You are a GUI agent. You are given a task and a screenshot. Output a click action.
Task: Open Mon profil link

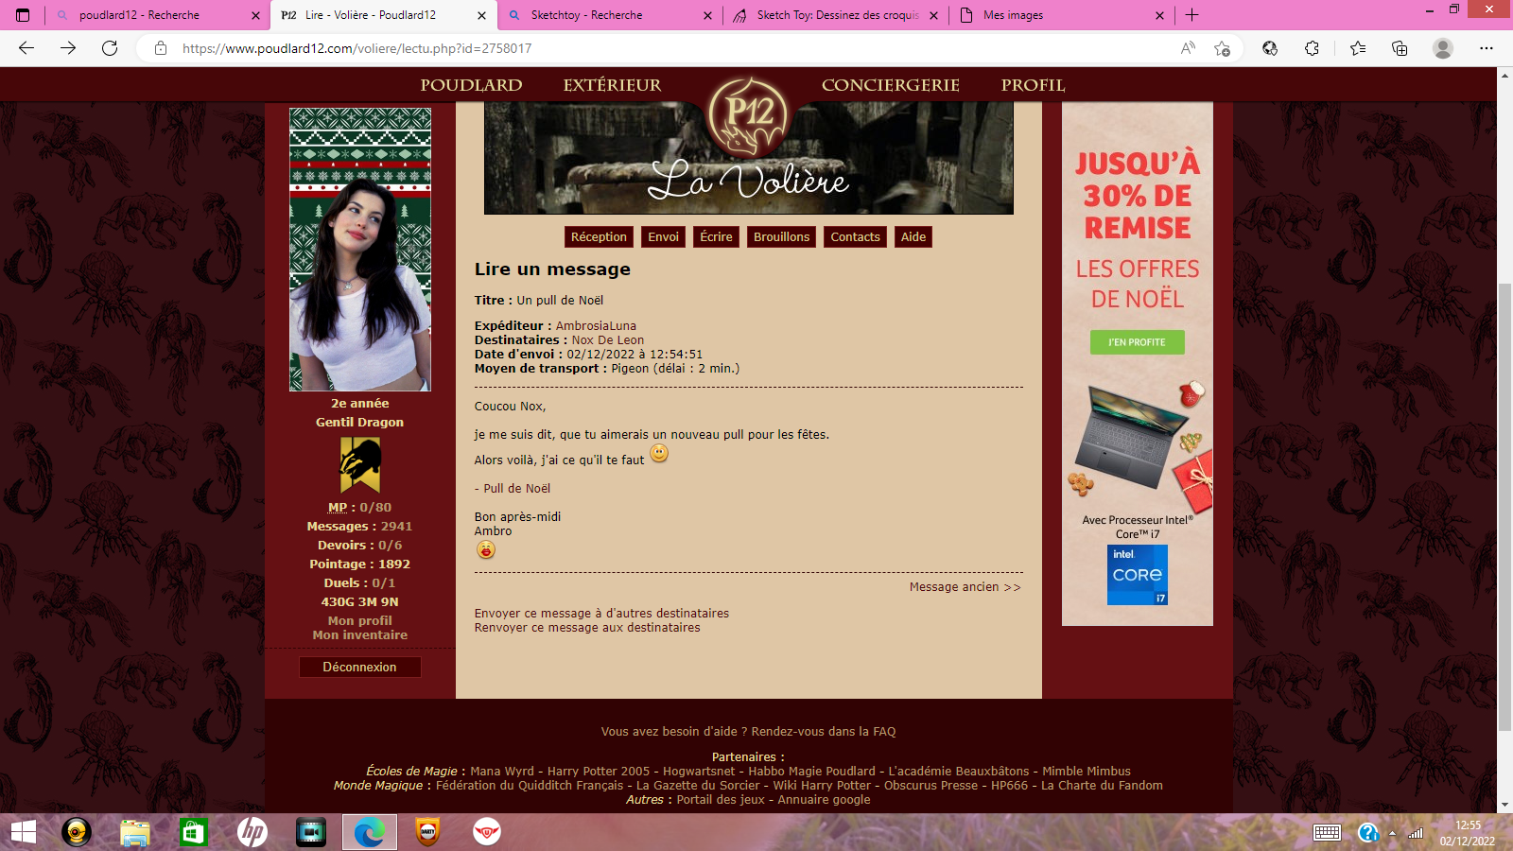(x=359, y=621)
